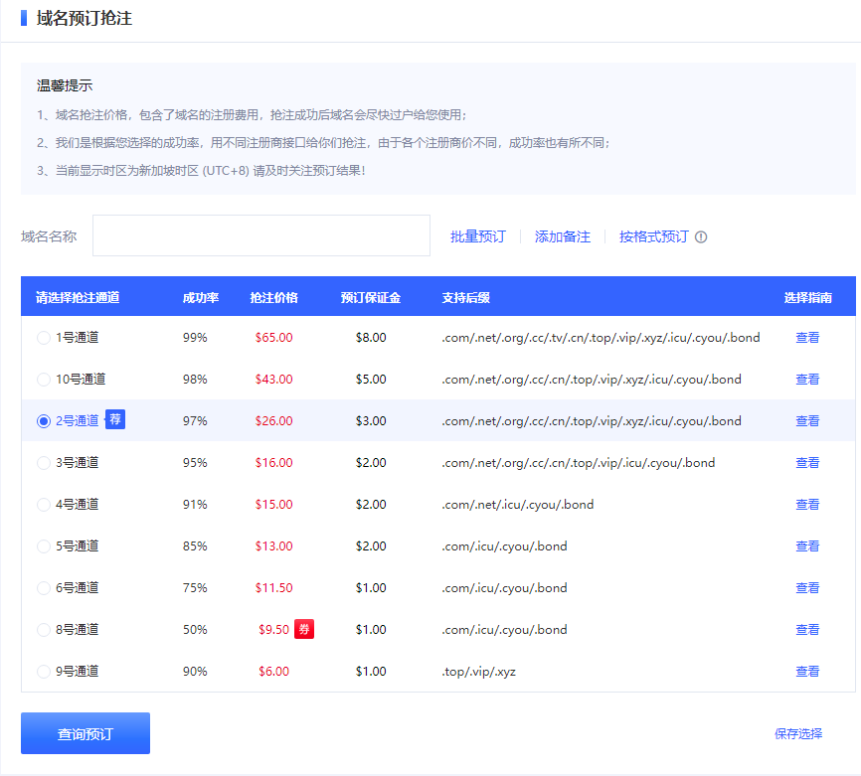Select the 2号通道 radio button
Screen dimensions: 861x776
[x=44, y=421]
